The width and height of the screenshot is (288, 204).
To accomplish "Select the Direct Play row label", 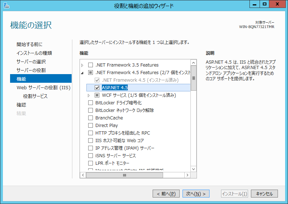I will coord(107,126).
